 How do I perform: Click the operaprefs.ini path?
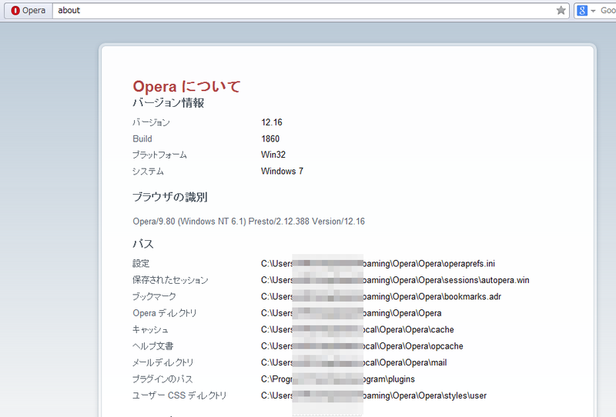coord(378,263)
